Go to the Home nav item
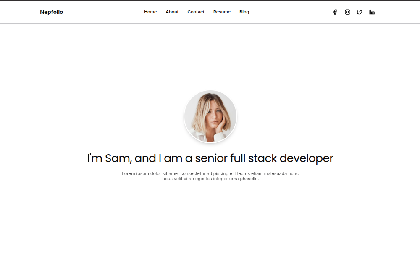Screen dimensions: 420x268 point(150,12)
